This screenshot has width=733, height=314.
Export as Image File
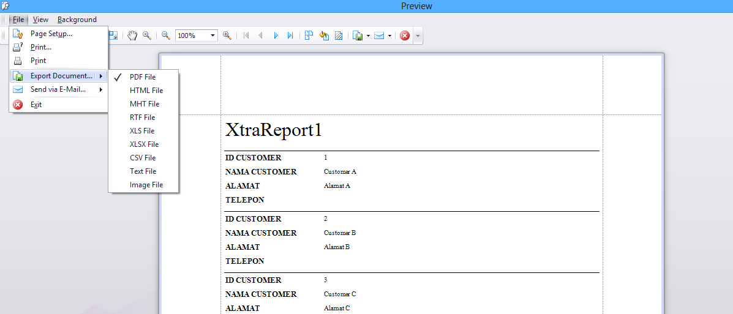click(x=143, y=185)
